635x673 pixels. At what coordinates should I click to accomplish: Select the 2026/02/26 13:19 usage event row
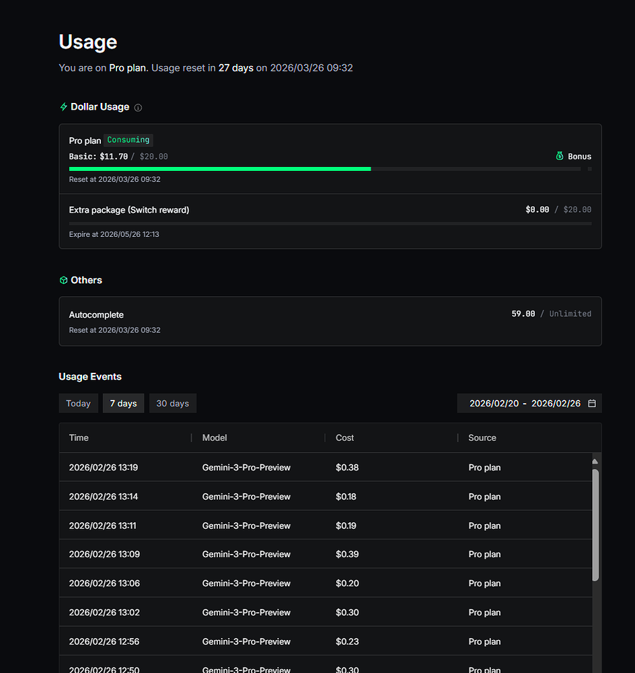coord(326,468)
